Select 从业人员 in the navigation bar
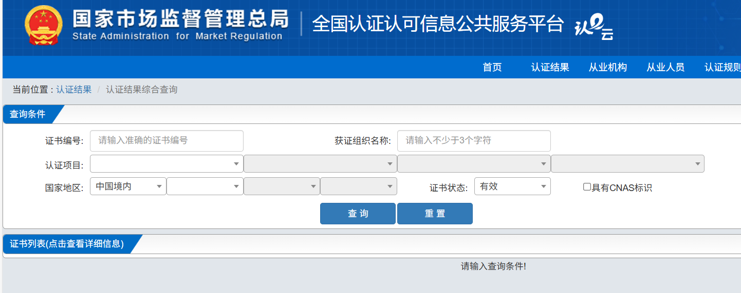741x293 pixels. [665, 68]
